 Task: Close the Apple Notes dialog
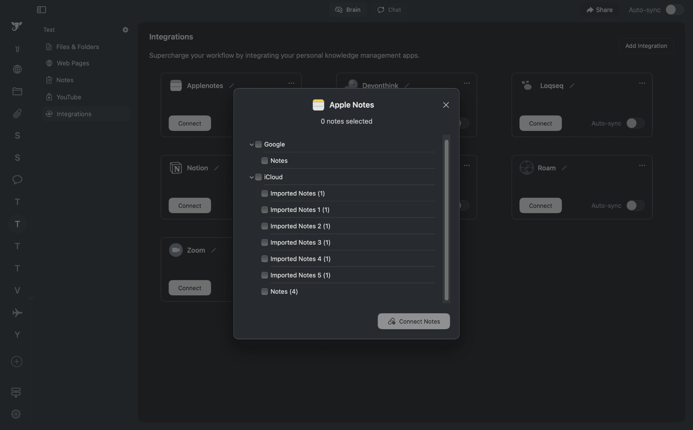(x=446, y=105)
